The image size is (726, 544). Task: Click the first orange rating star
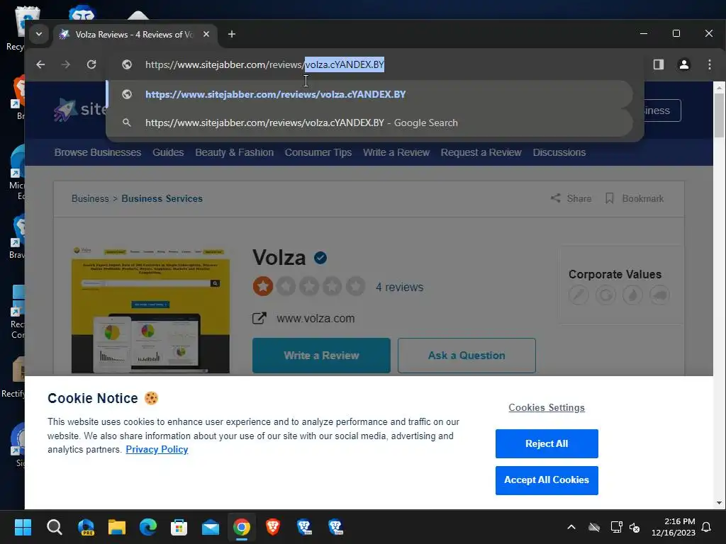[x=262, y=286]
